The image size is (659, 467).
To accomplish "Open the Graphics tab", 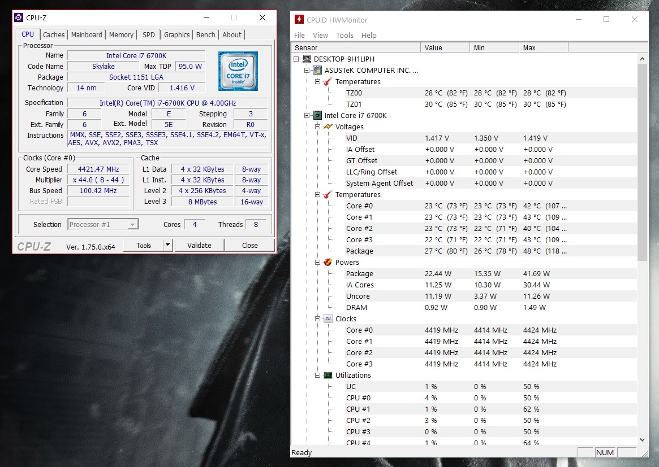I will tap(176, 35).
